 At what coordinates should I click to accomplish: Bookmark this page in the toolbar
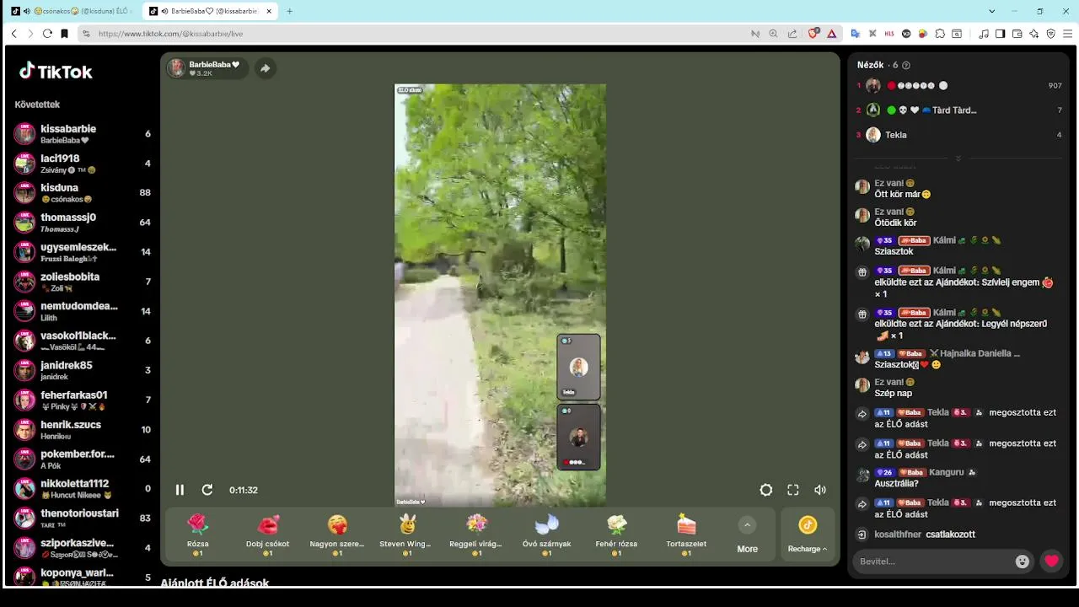tap(64, 34)
